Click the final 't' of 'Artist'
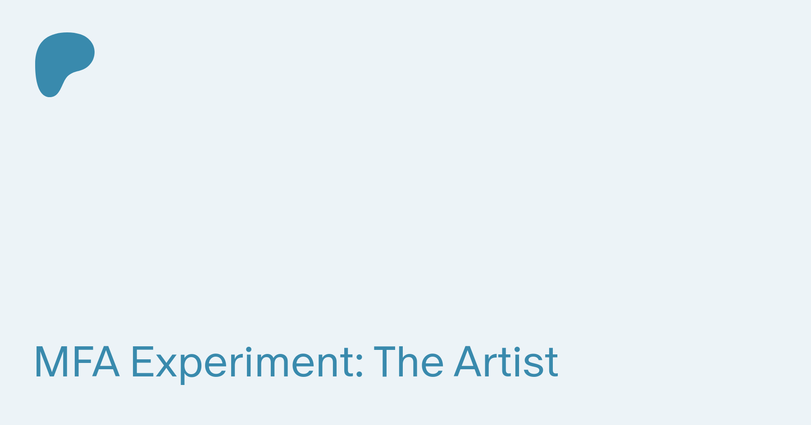Screen dimensions: 811x425 pos(551,363)
